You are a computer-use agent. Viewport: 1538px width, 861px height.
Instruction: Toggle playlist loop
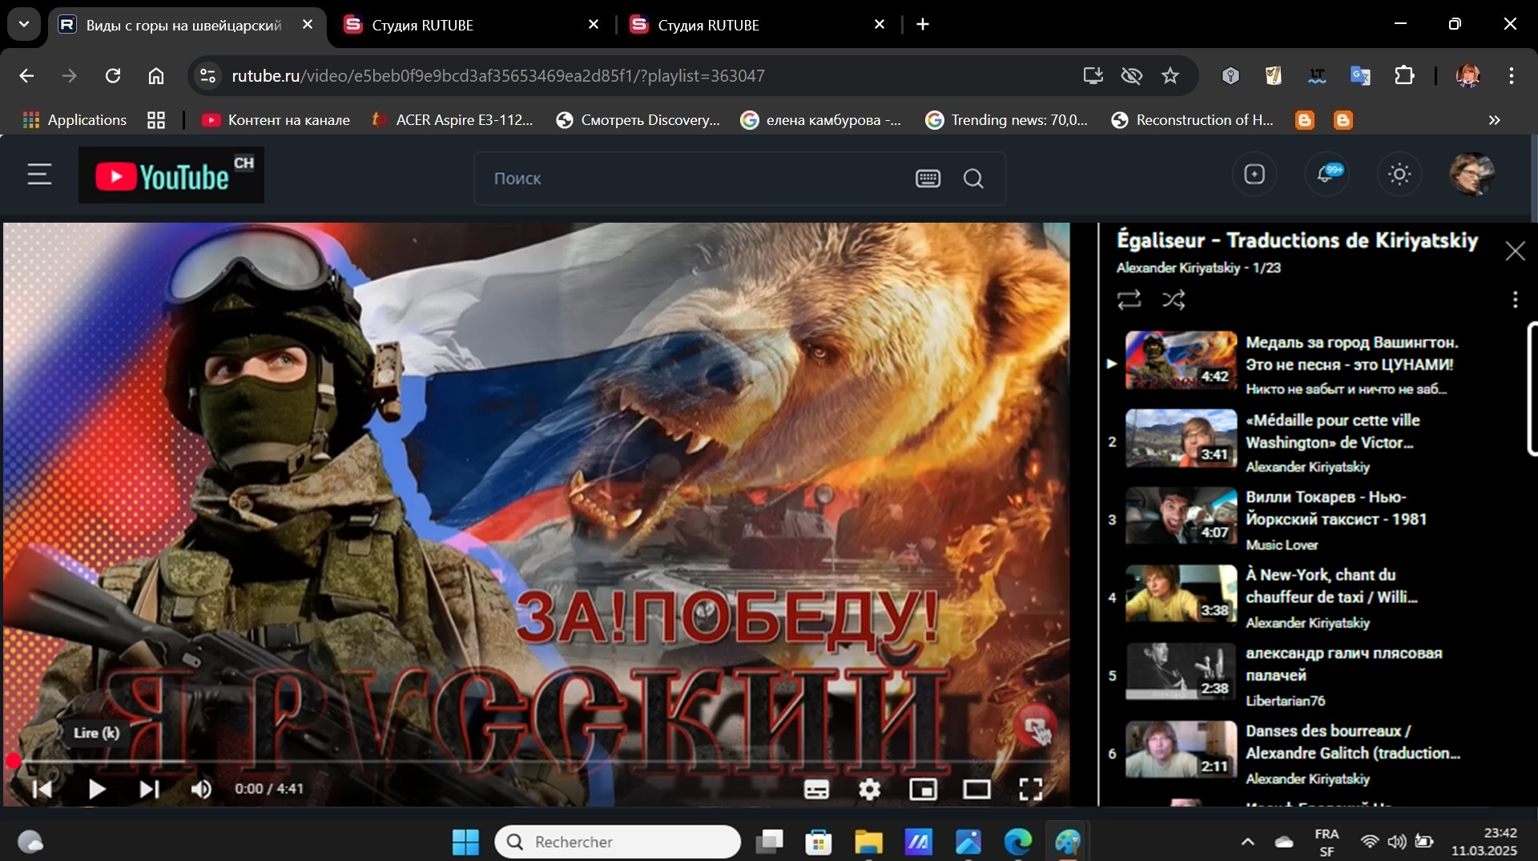coord(1129,300)
